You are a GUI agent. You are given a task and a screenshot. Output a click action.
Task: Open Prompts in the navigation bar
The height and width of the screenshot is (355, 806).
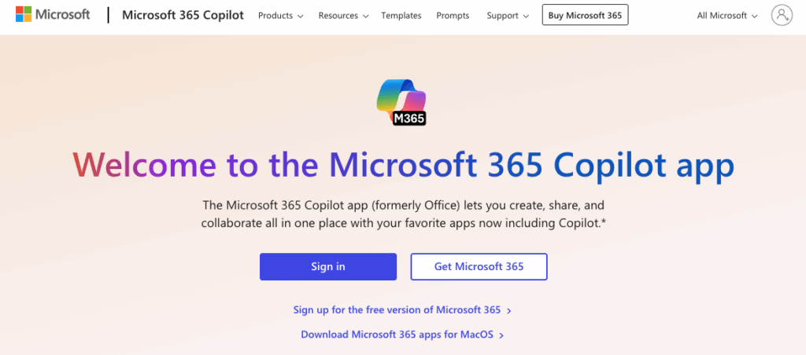coord(453,16)
